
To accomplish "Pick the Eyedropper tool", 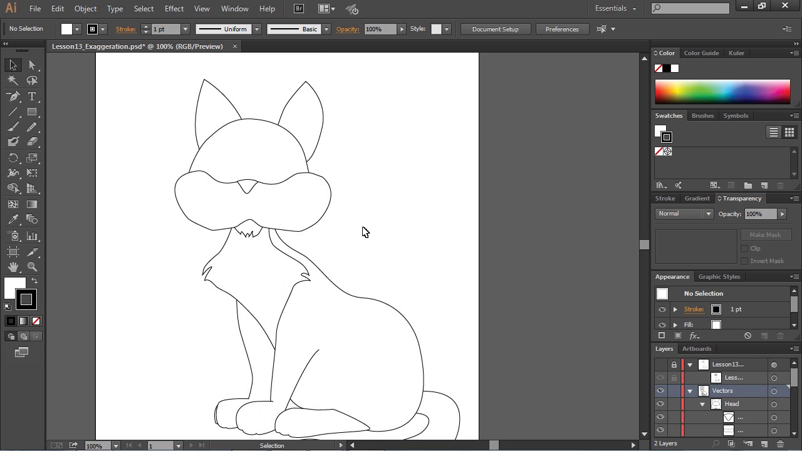I will (x=13, y=219).
